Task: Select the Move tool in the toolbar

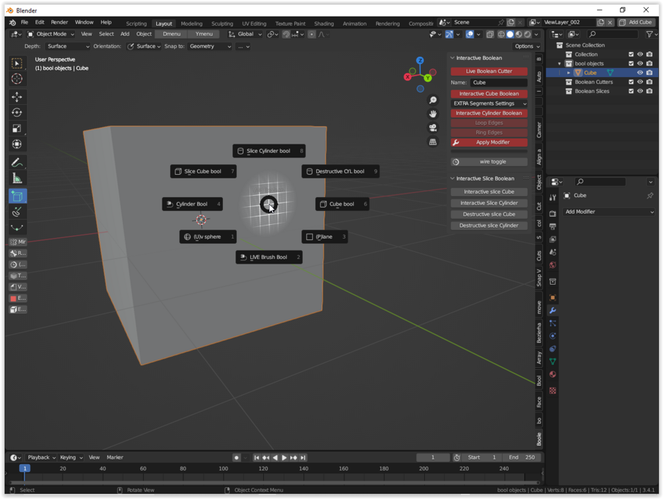Action: tap(17, 97)
